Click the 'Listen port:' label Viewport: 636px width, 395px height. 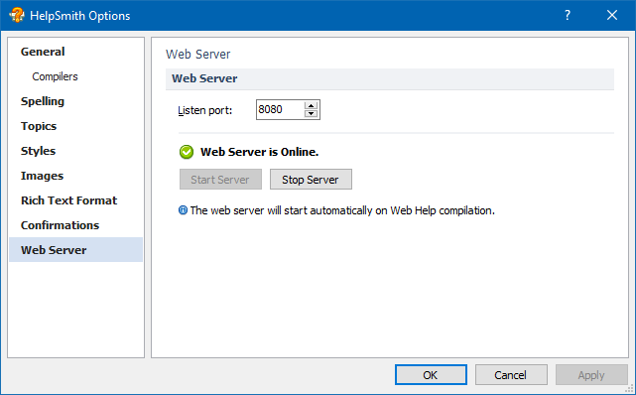[204, 110]
